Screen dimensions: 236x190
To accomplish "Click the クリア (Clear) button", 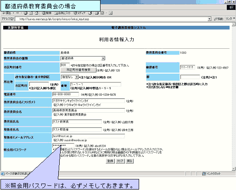I will [120, 161].
